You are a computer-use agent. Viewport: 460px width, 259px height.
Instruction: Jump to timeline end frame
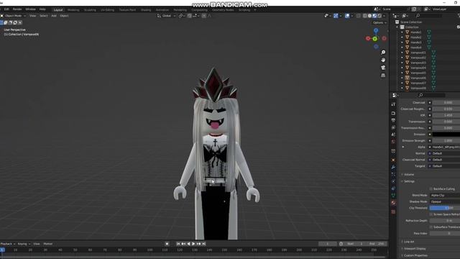[204, 244]
